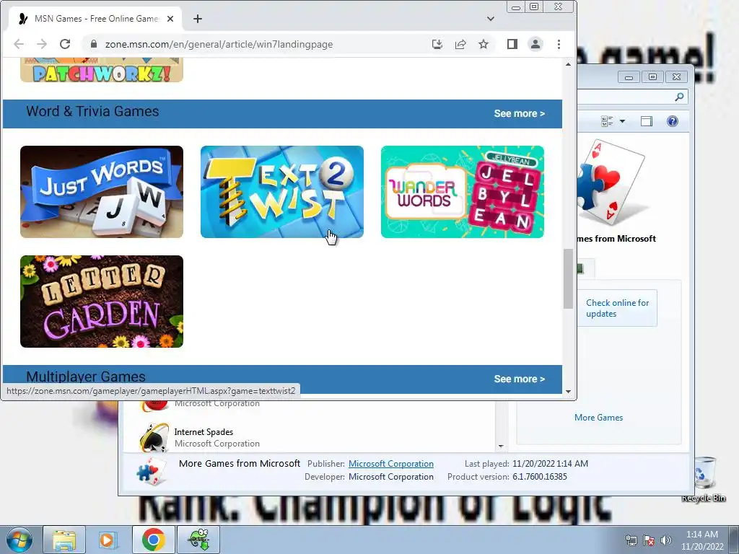Click network icon in system tray
Viewport: 739px width, 554px height.
[x=631, y=540]
